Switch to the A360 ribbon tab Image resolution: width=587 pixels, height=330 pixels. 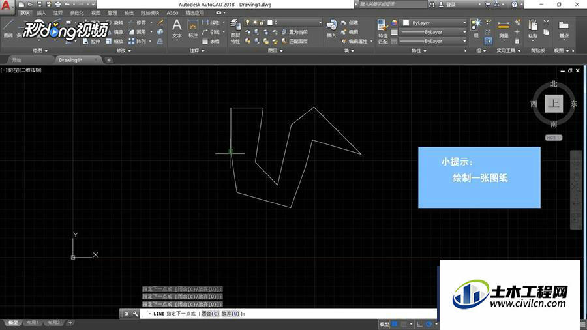pyautogui.click(x=172, y=13)
